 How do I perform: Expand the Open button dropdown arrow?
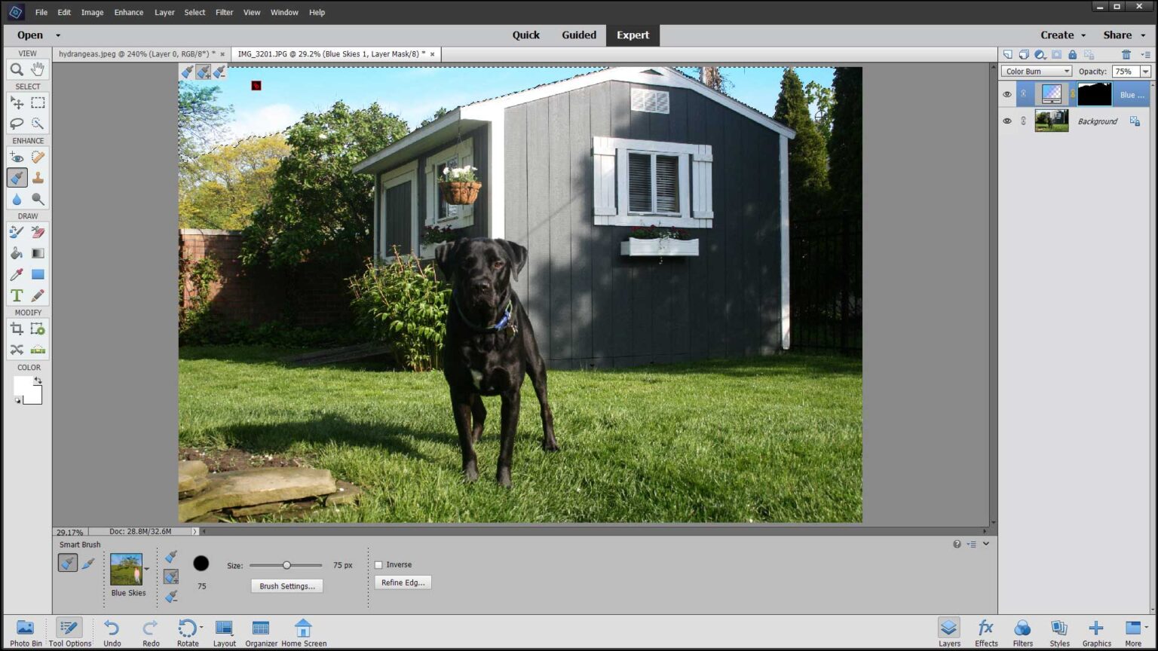pos(58,35)
